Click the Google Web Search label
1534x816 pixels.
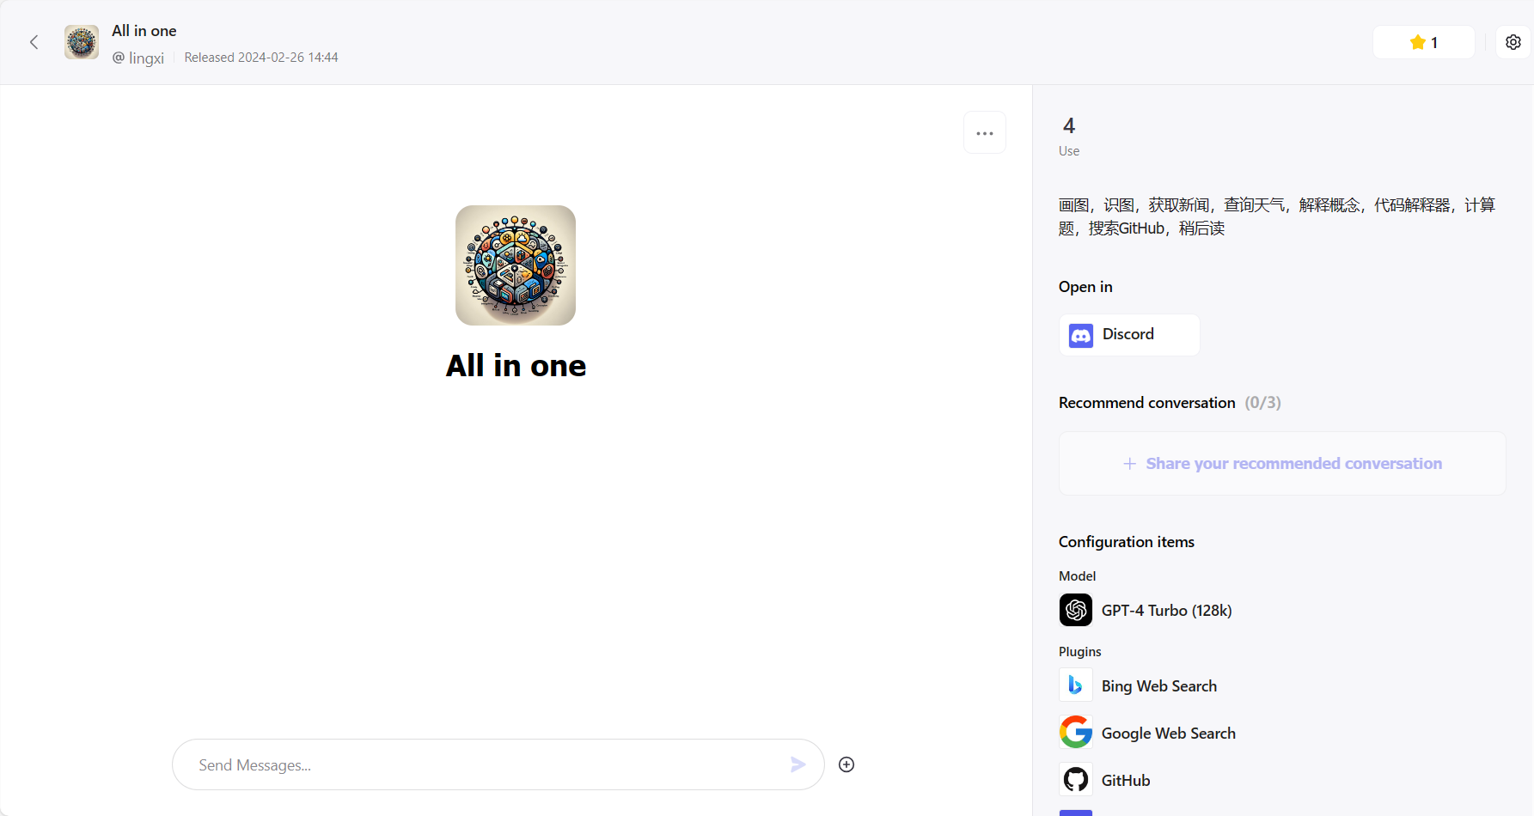tap(1169, 734)
